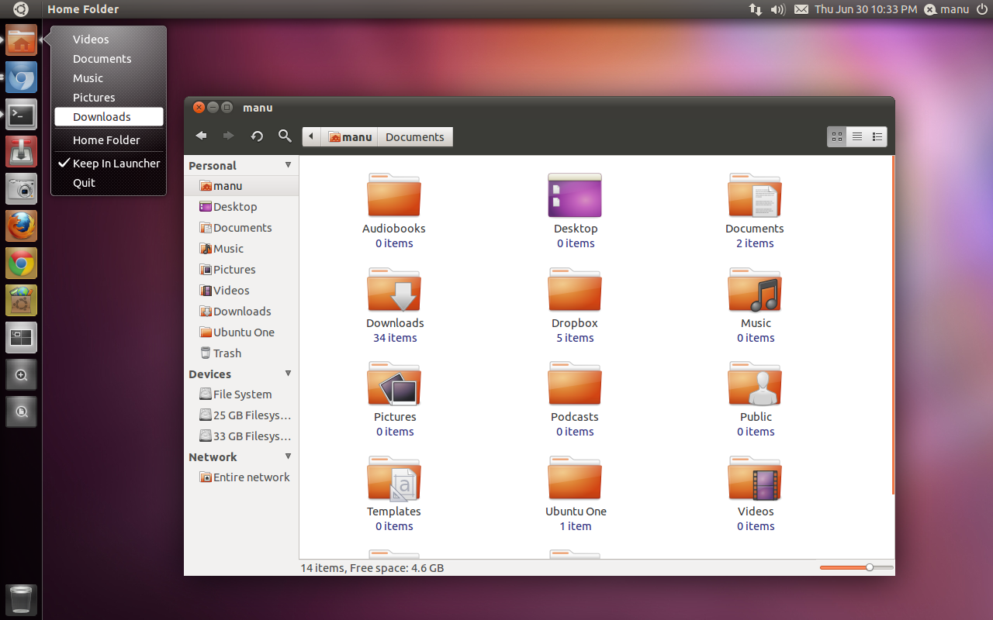Launch Firefox from the launcher
The width and height of the screenshot is (993, 620).
[x=21, y=226]
